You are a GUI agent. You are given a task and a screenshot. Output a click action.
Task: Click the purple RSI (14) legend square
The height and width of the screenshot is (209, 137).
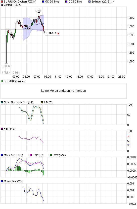pyautogui.click(x=2, y=129)
